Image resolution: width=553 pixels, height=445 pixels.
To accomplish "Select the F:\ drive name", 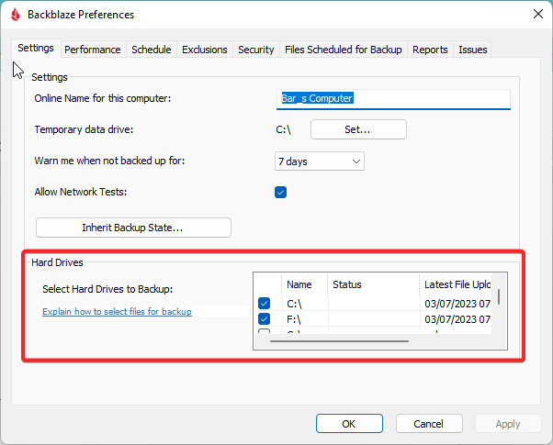I will [294, 319].
